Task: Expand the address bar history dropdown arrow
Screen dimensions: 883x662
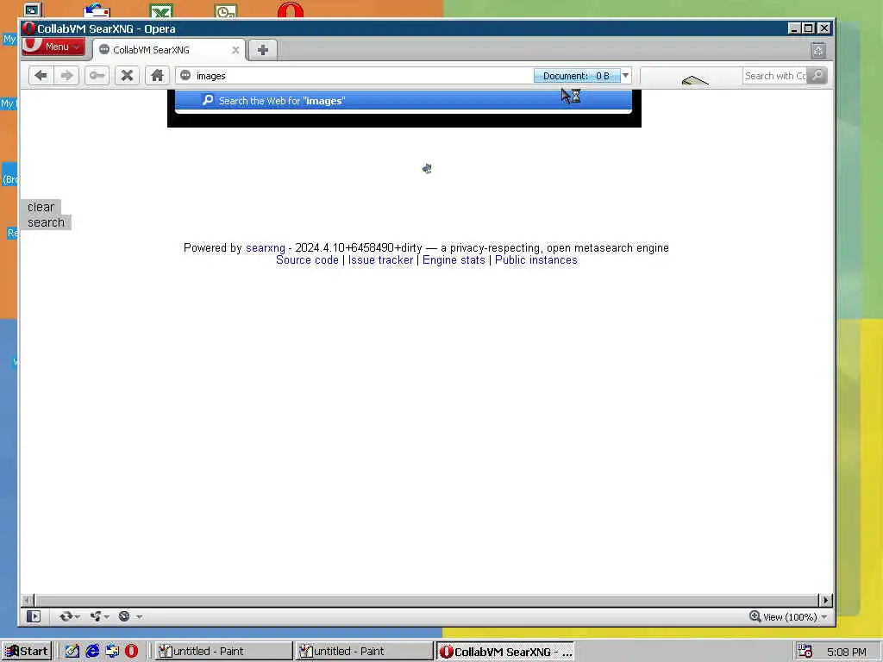Action: 626,76
